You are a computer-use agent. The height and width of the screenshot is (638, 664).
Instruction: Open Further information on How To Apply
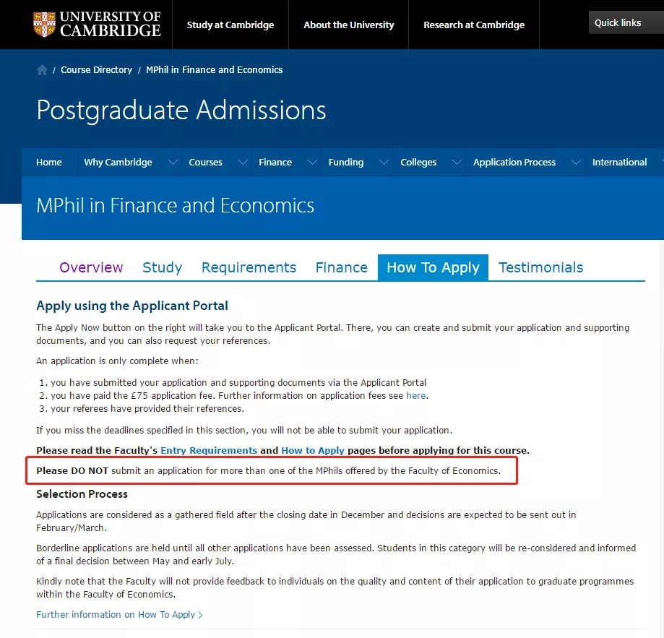point(119,615)
